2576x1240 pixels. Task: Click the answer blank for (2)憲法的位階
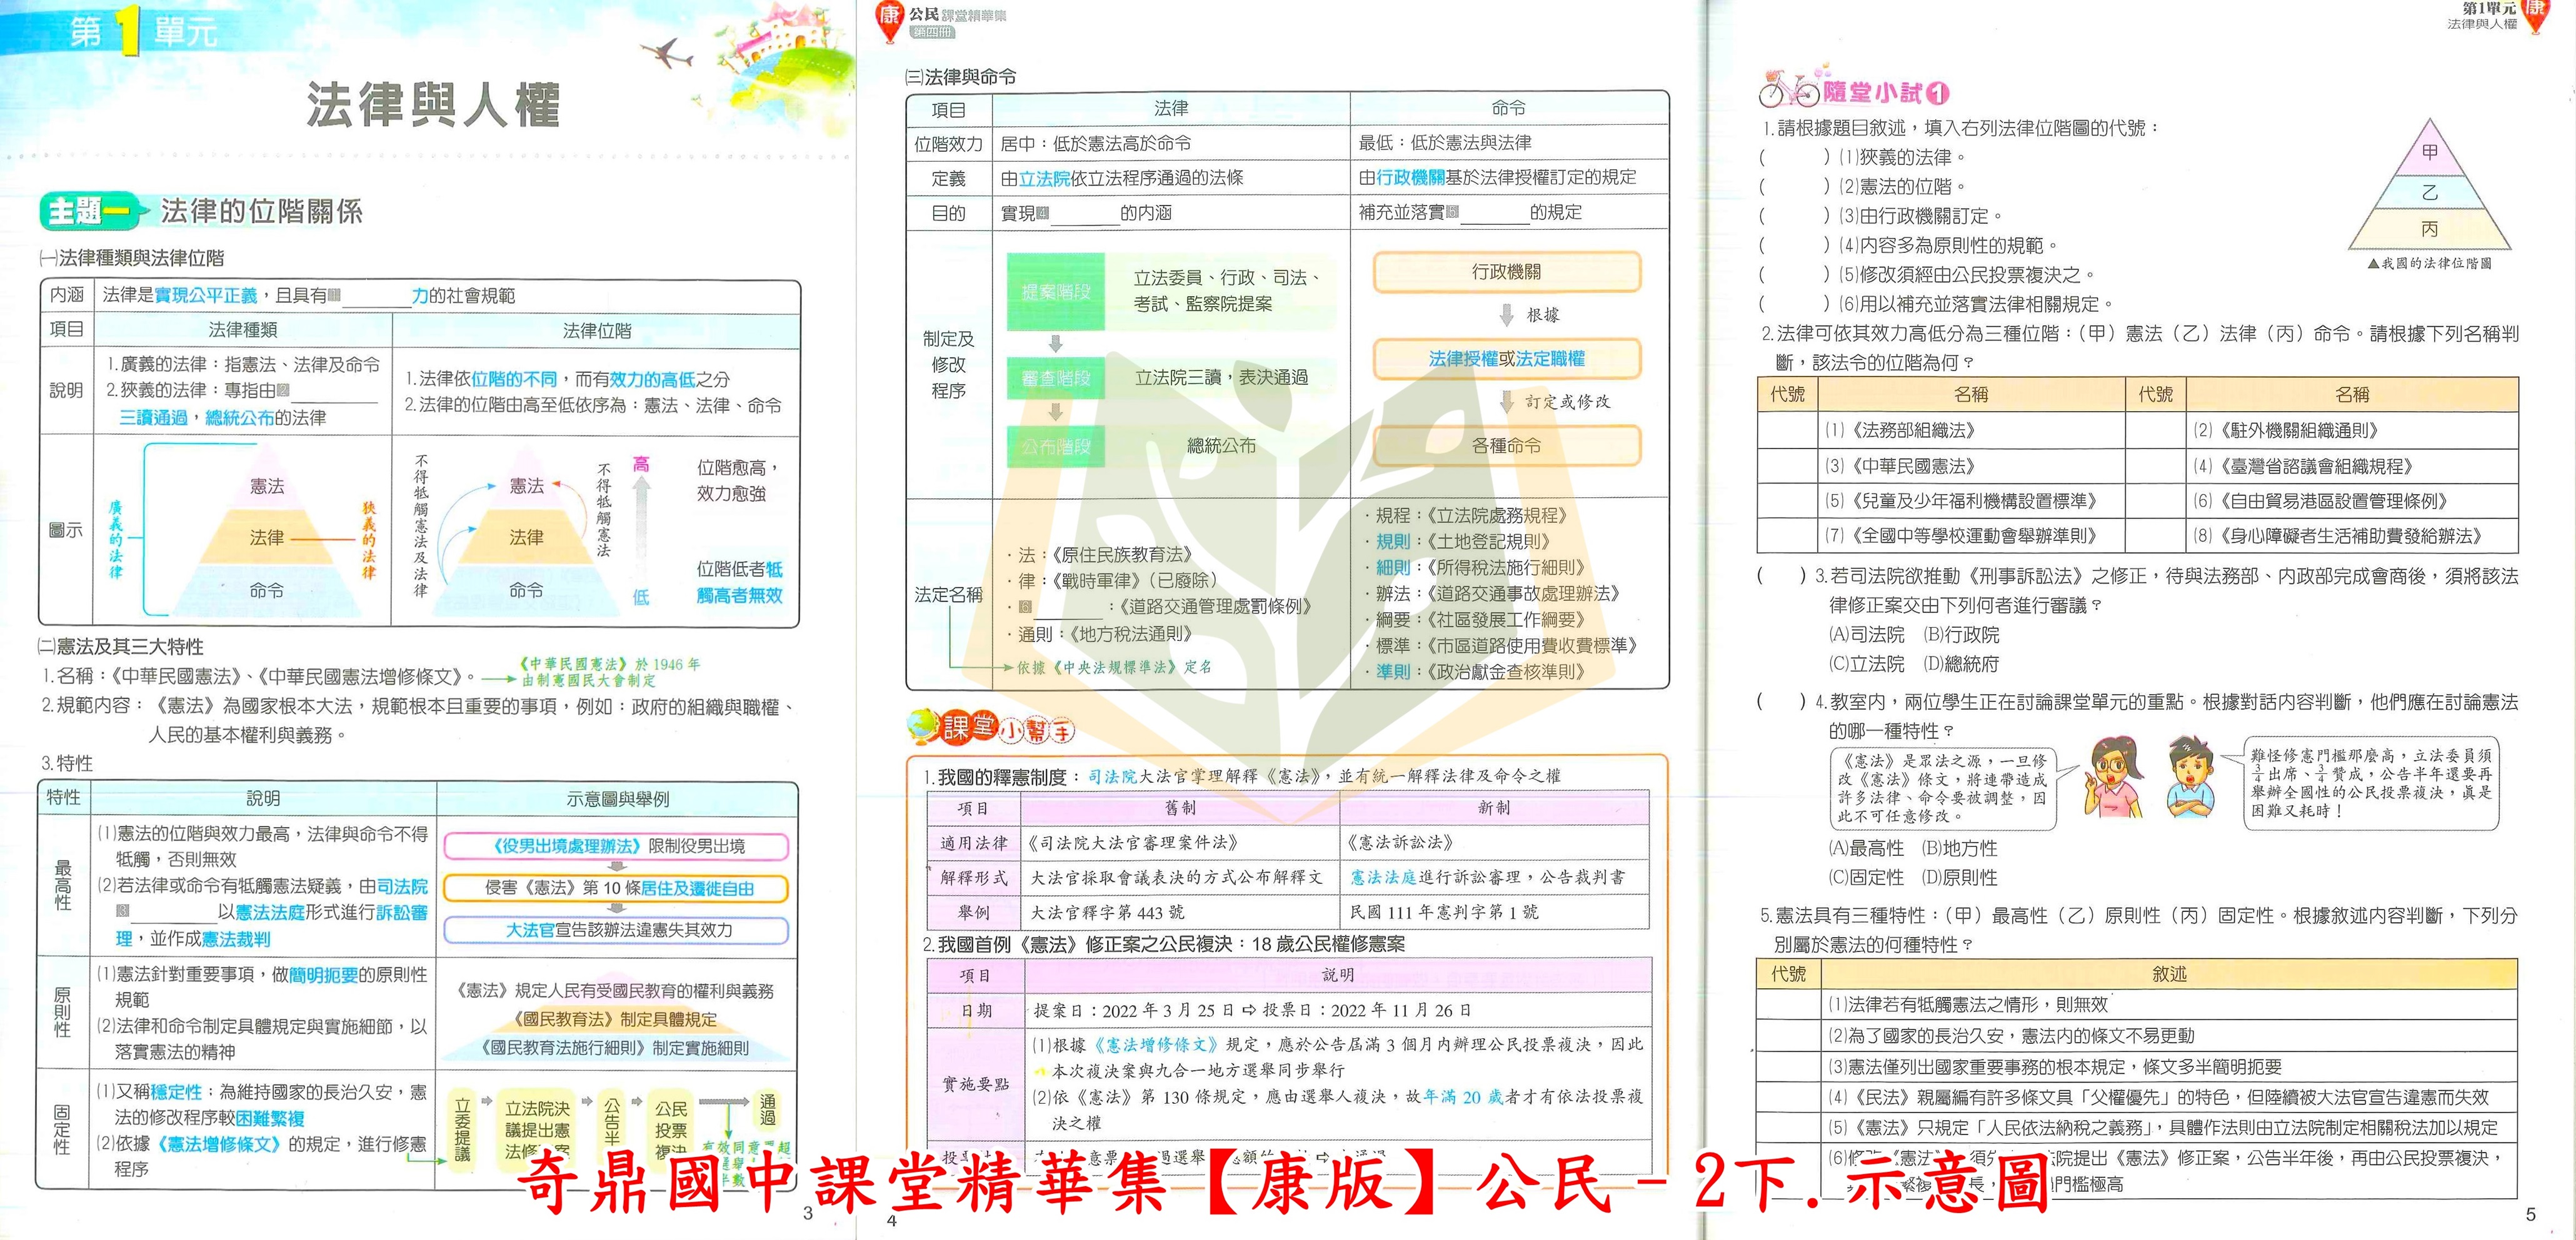1795,186
